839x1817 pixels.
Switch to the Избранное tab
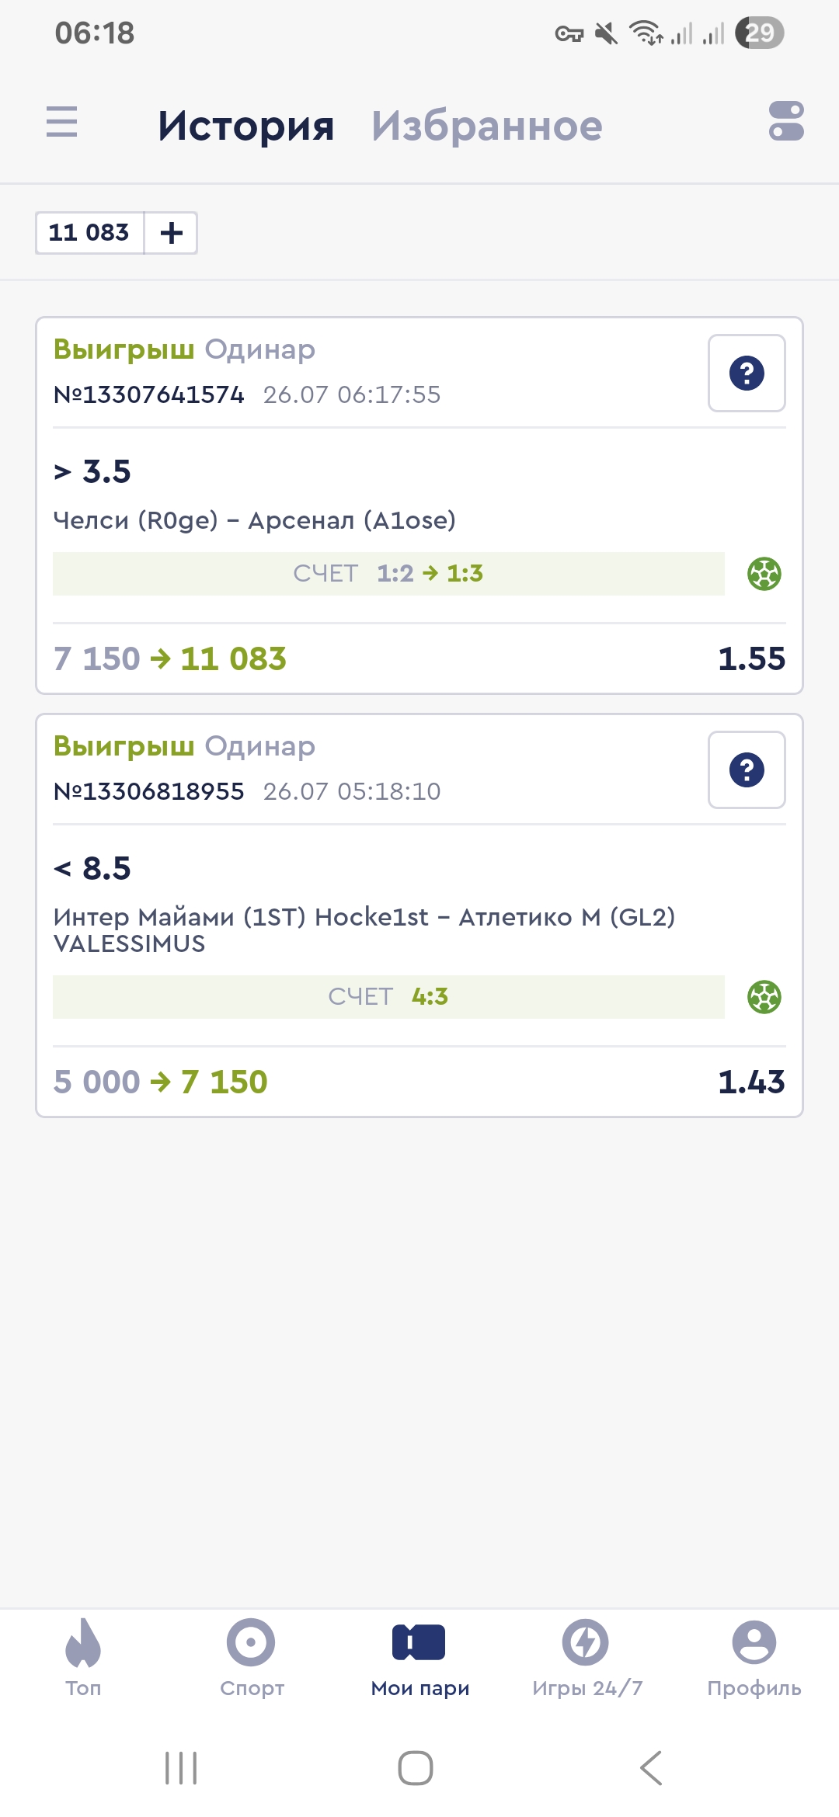[x=486, y=126]
